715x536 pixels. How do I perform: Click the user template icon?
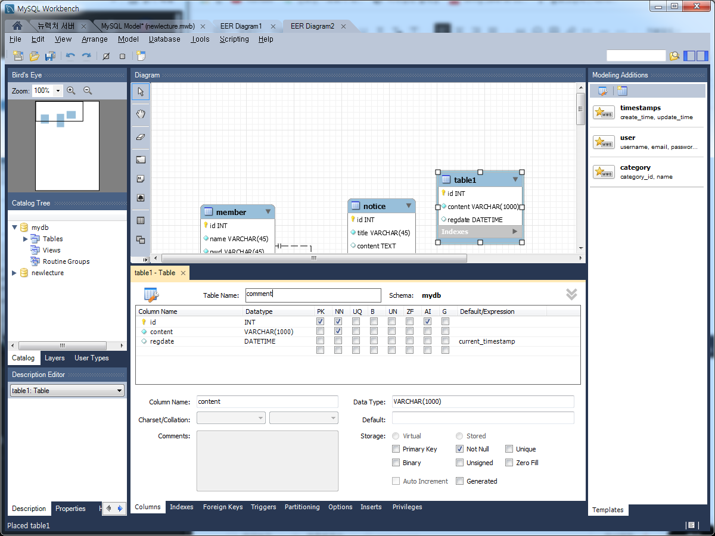(x=604, y=142)
